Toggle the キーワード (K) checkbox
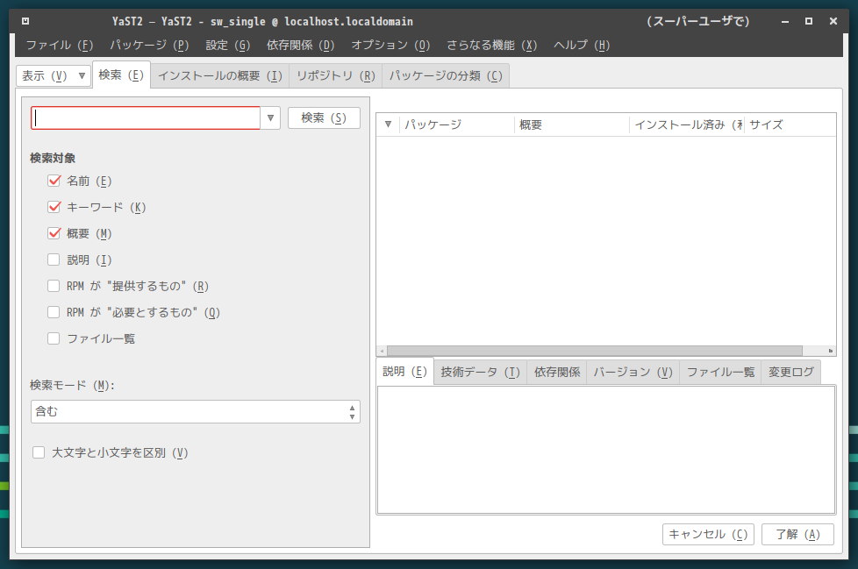 (x=54, y=207)
